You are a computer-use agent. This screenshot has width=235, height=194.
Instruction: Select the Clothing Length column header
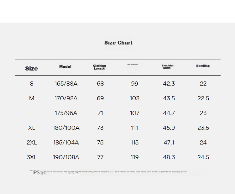point(99,67)
